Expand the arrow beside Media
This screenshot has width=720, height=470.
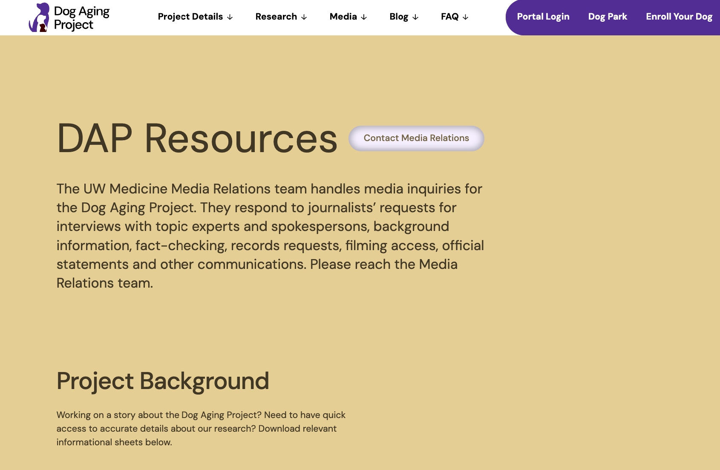click(x=364, y=17)
